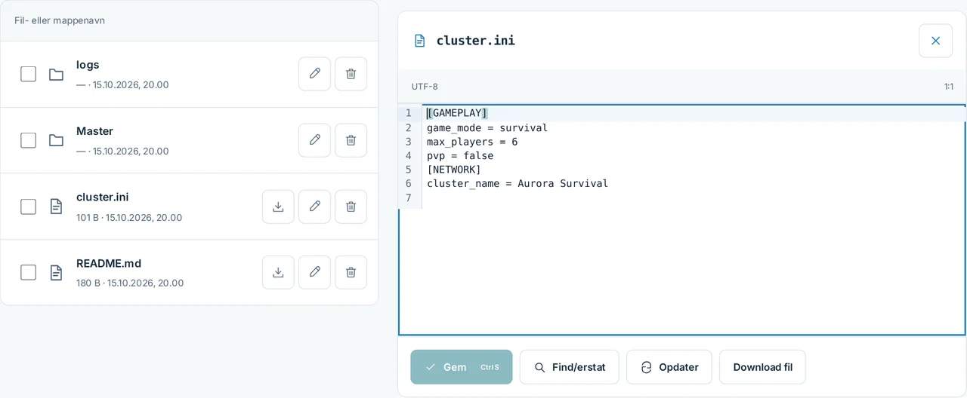This screenshot has height=398, width=967.
Task: Open cluster.ini by its file name
Action: pos(103,197)
